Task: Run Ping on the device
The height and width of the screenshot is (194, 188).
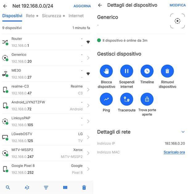Action: click(106, 99)
